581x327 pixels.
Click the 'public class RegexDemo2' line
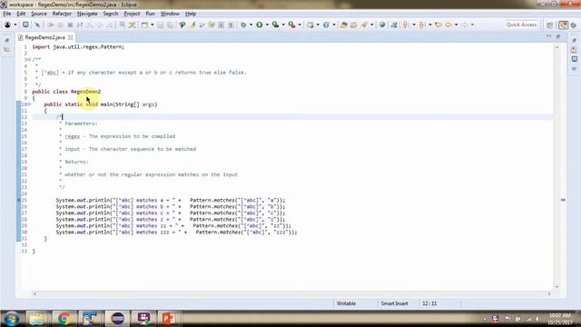point(66,92)
